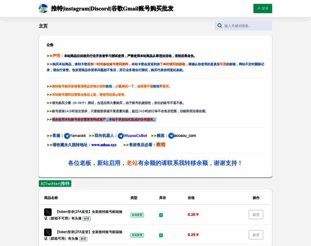
Task: Click the search magnifier icon
Action: [220, 26]
